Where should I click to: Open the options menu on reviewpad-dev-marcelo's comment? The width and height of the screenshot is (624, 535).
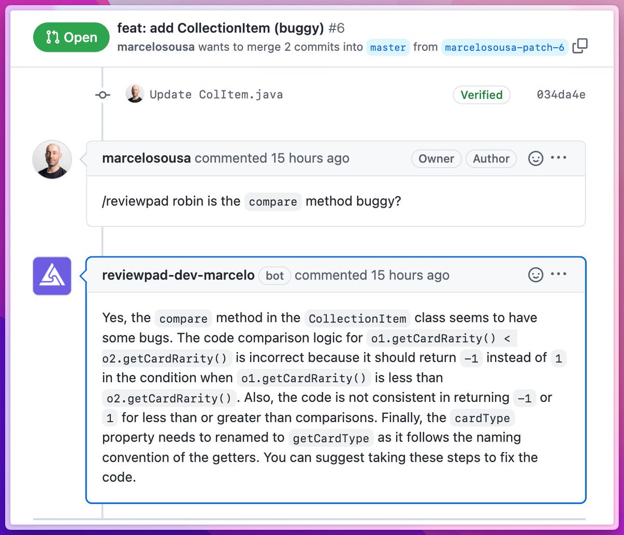click(559, 275)
